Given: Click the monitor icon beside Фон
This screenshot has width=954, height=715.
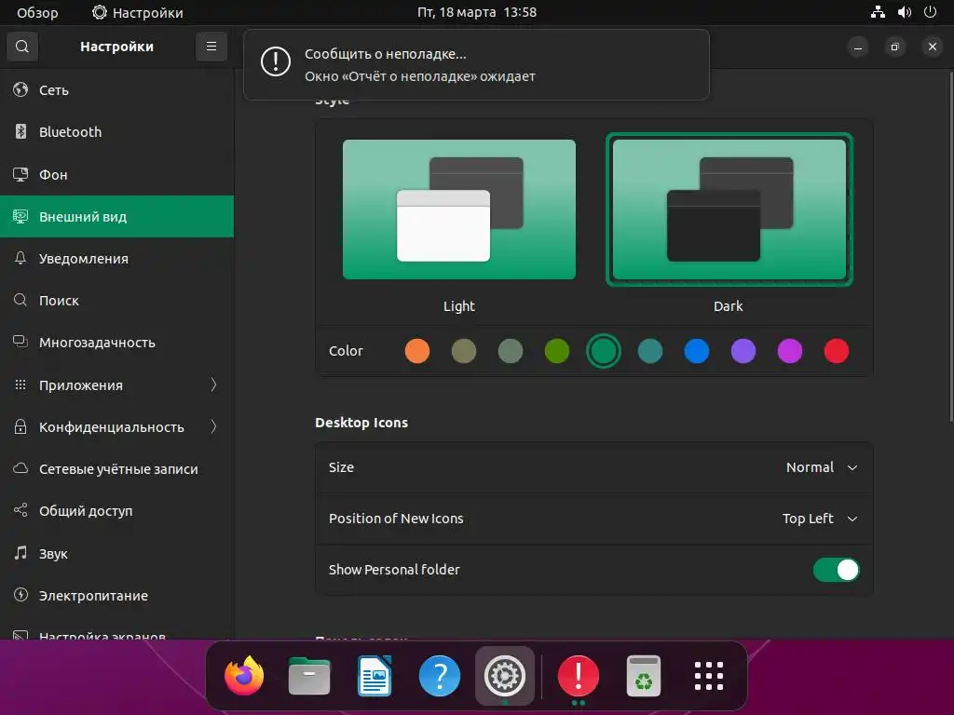Looking at the screenshot, I should pyautogui.click(x=20, y=174).
